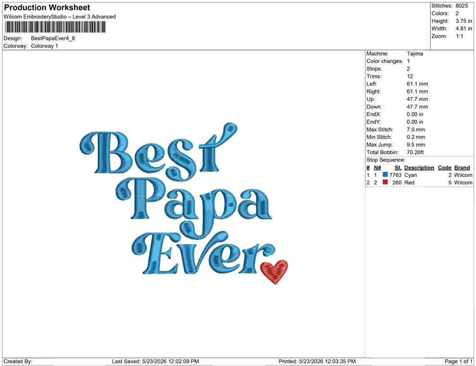This screenshot has width=476, height=366.
Task: Click the barcode under the software name
Action: coord(55,27)
